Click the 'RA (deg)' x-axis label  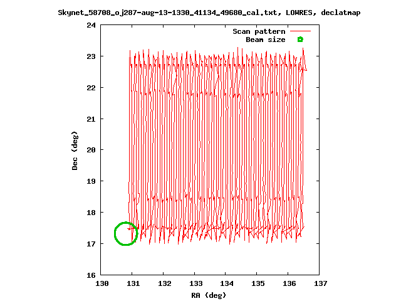point(209,295)
